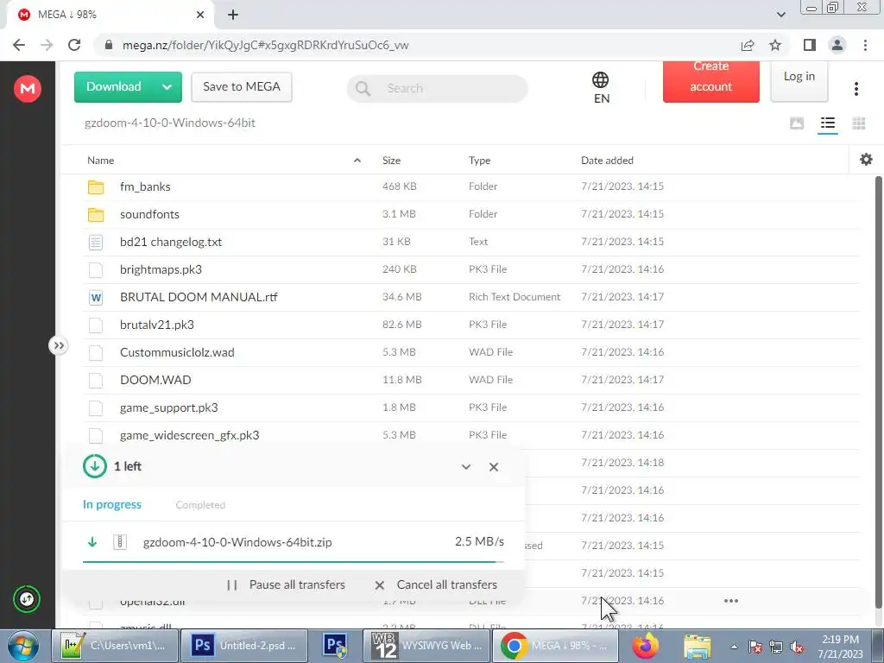The height and width of the screenshot is (663, 884).
Task: Select brutalv21.pk3 file name
Action: point(157,325)
